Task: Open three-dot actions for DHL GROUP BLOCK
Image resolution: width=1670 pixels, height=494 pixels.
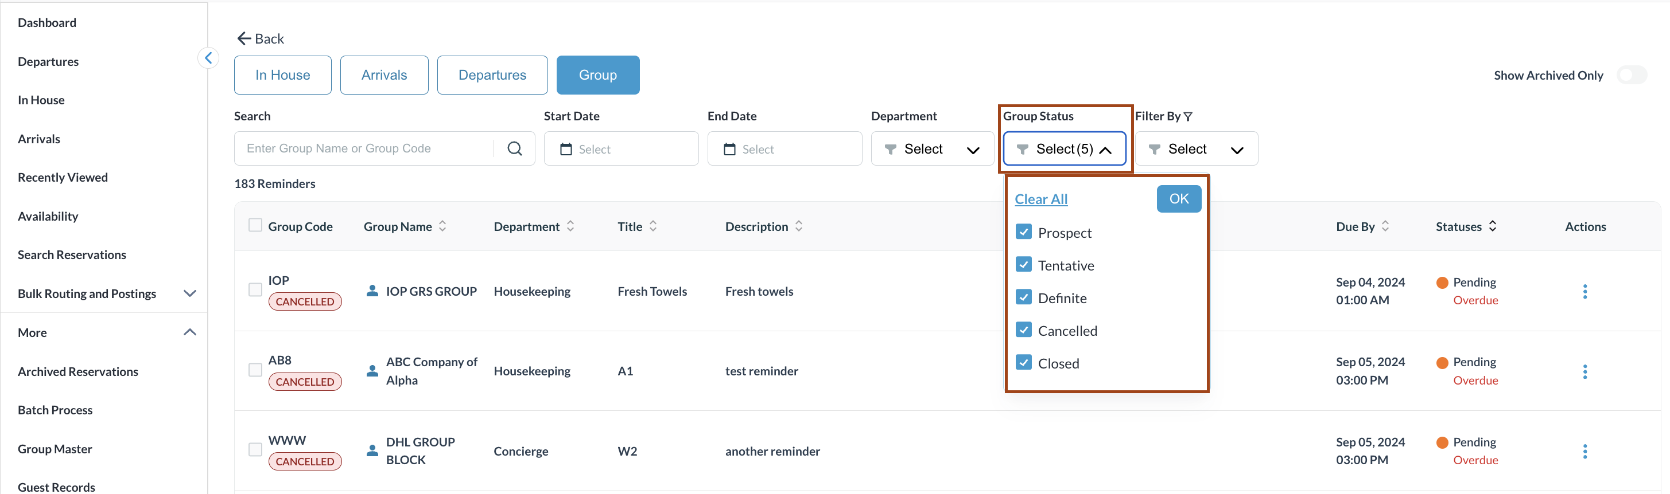Action: click(x=1584, y=451)
